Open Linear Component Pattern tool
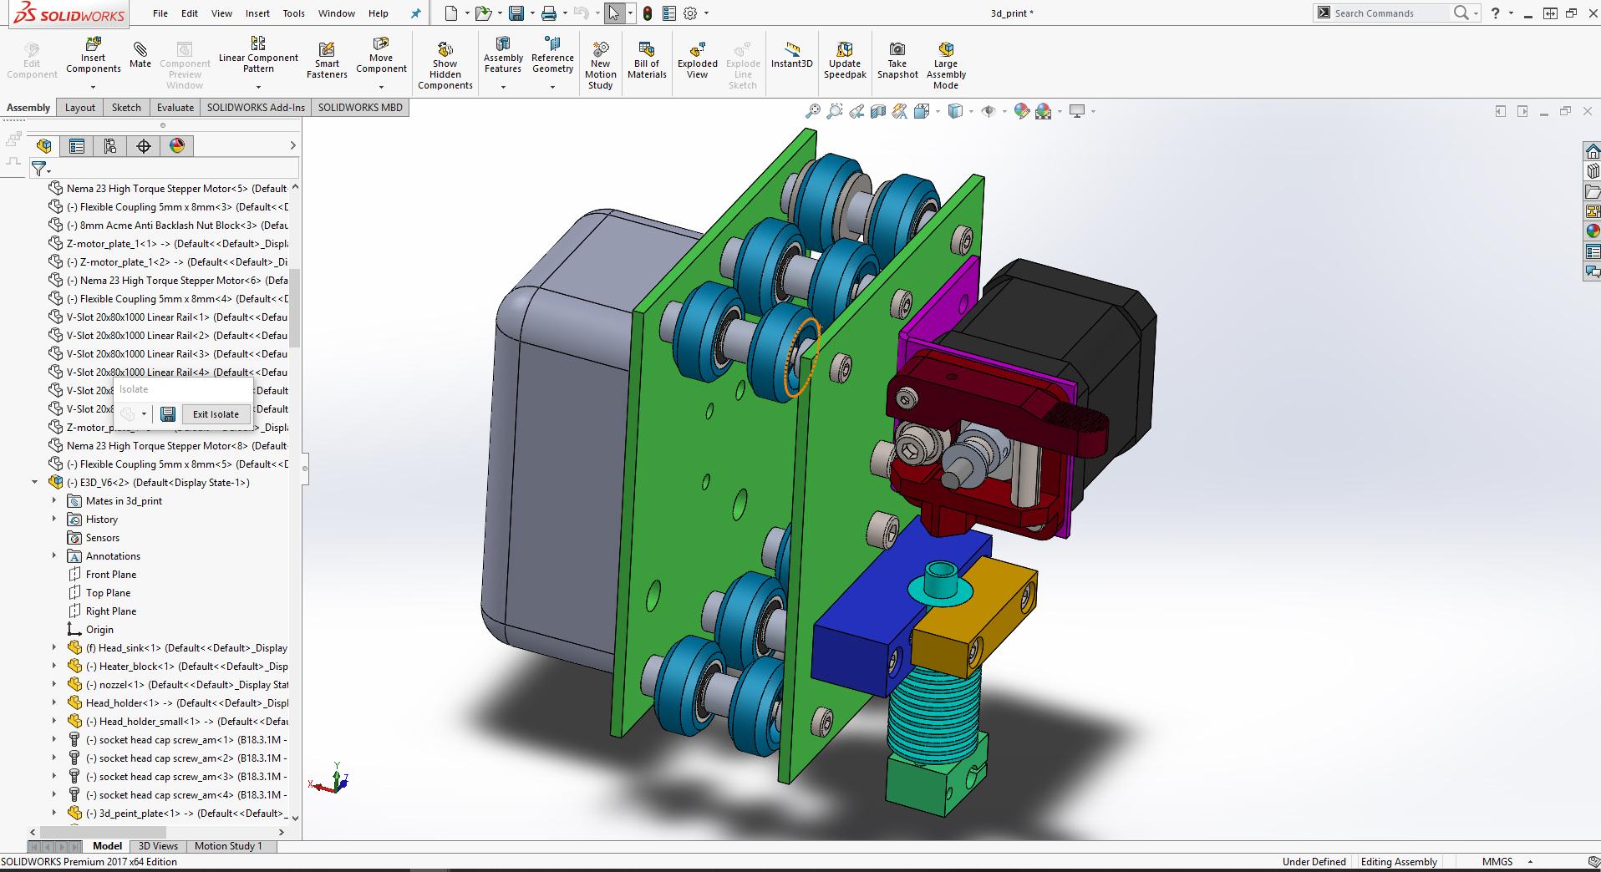 [x=258, y=55]
